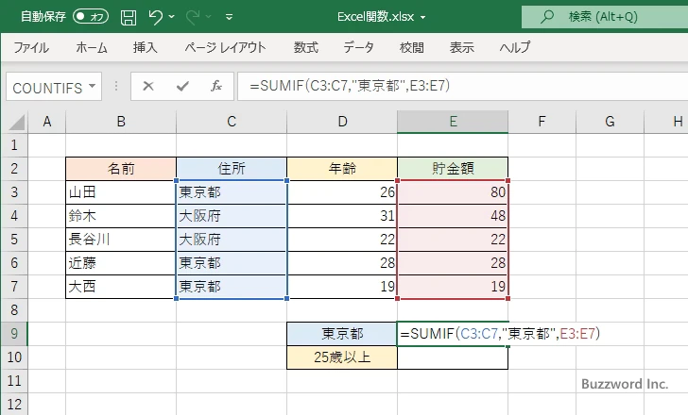Confirm formula with checkmark icon
The image size is (688, 415).
pyautogui.click(x=182, y=86)
